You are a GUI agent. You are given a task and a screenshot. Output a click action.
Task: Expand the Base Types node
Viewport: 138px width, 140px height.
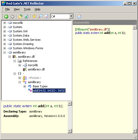pos(25,86)
